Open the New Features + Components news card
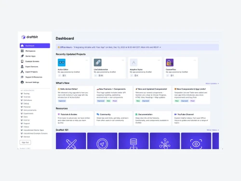241x181 pixels. 114,95
